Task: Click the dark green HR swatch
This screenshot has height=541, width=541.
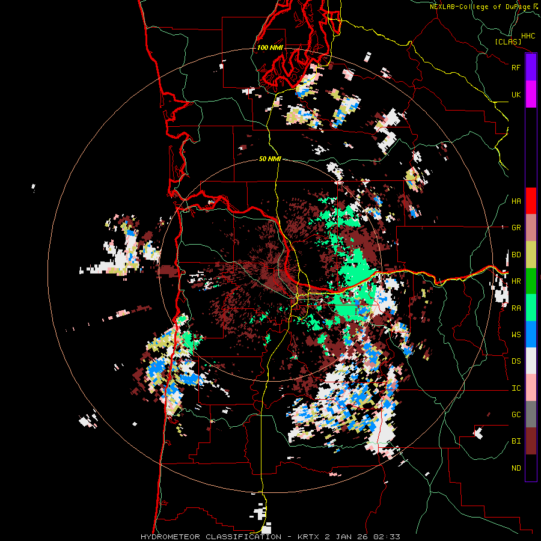Action: click(x=531, y=281)
